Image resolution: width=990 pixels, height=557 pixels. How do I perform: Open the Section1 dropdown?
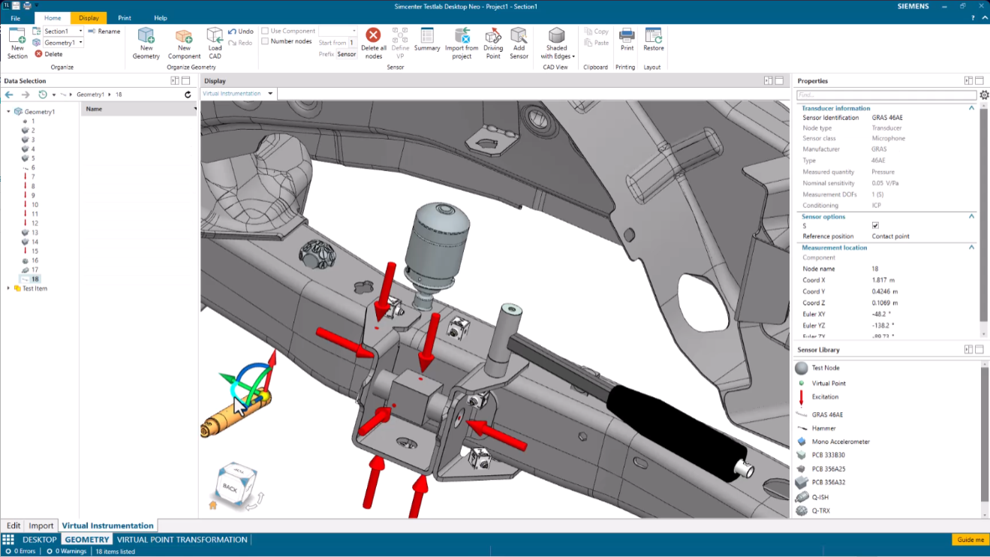click(x=80, y=32)
